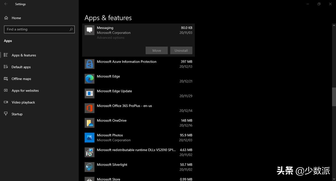The width and height of the screenshot is (336, 181).
Task: Click the Find a setting search box
Action: [x=39, y=29]
